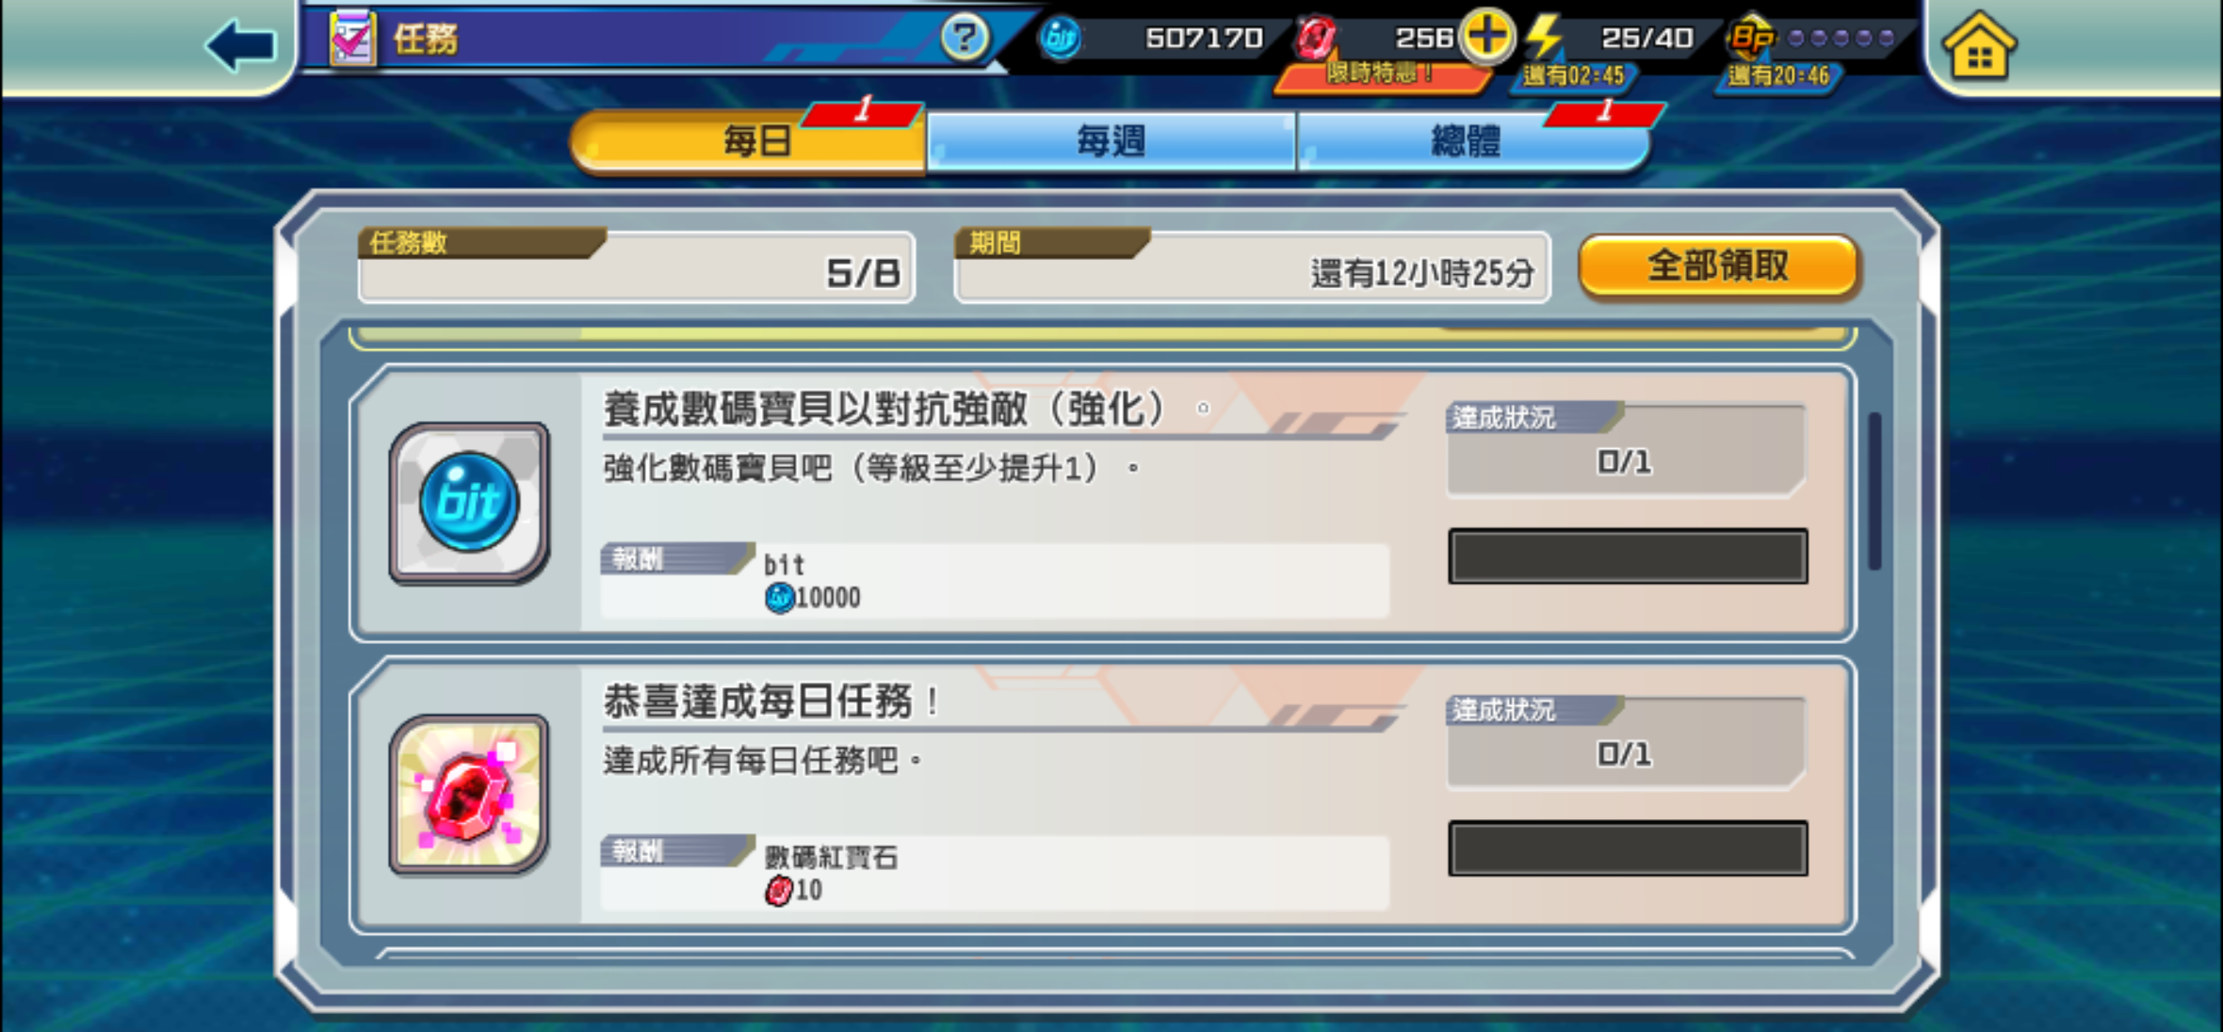Click the 0/1 progress of 強化 mission

coord(1625,462)
